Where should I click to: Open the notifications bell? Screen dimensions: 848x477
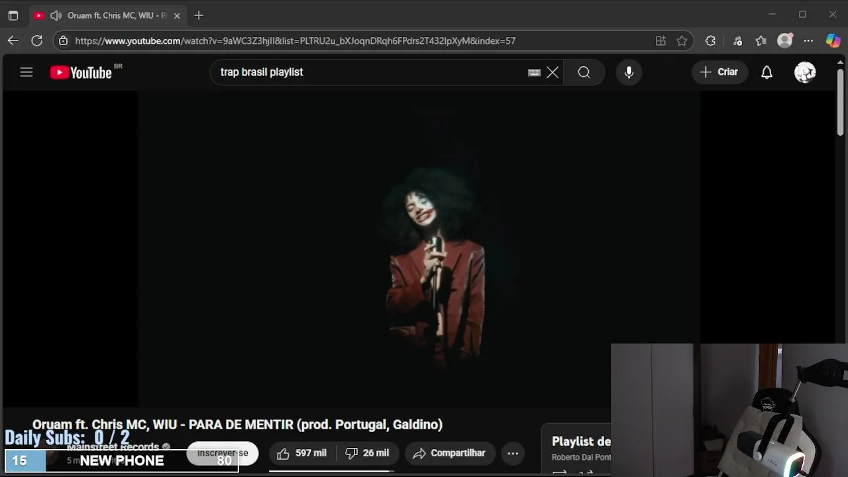tap(767, 72)
